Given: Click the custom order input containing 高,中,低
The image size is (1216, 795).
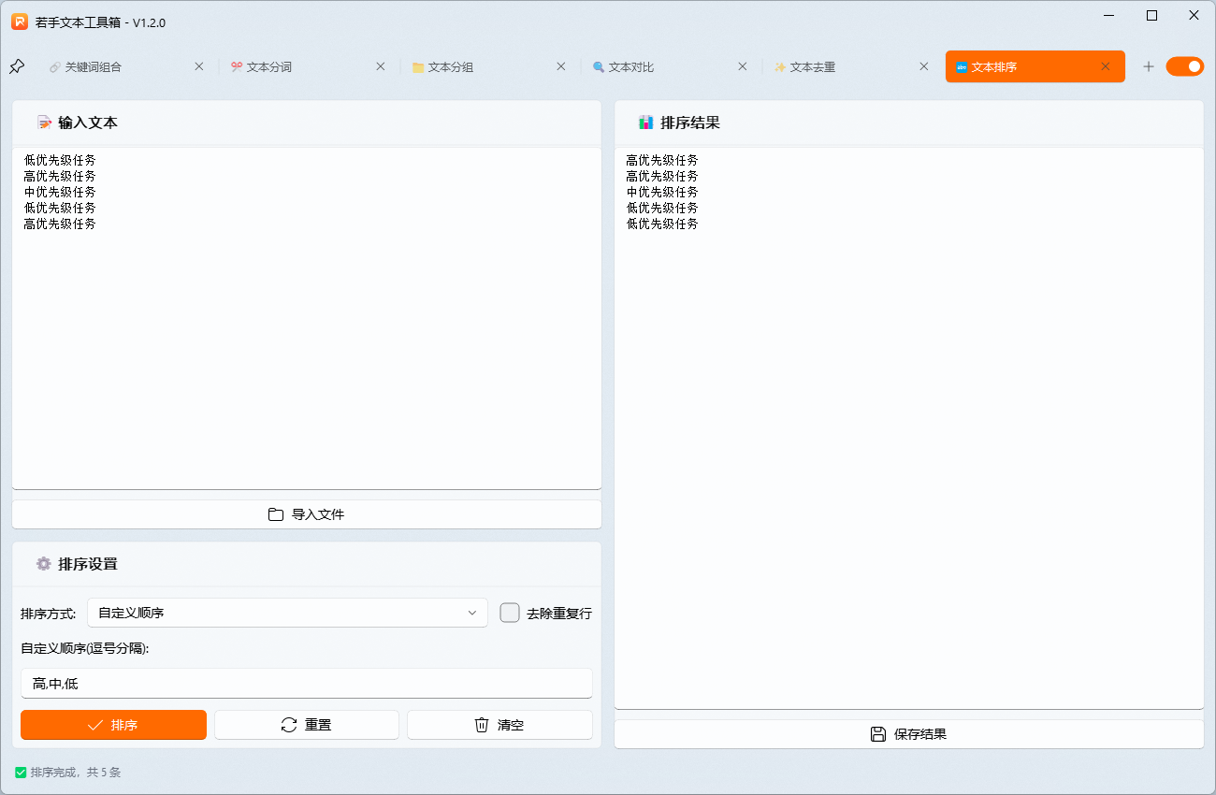Looking at the screenshot, I should (x=307, y=683).
